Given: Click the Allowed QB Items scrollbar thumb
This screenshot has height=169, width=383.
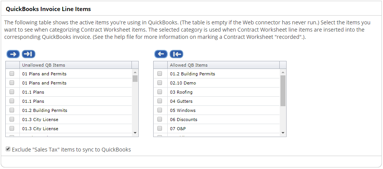Looking at the screenshot, I should [283, 91].
